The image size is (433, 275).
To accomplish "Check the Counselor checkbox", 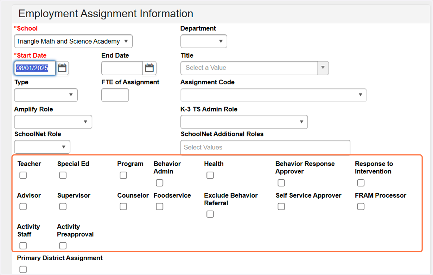I will [123, 207].
